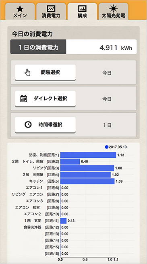
Task: Switch to the メイン tab
Action: 20,11
